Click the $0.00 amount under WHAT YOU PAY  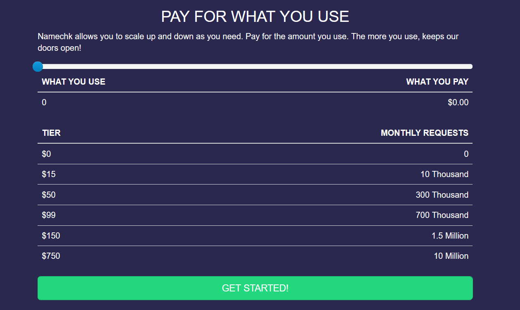click(x=458, y=102)
